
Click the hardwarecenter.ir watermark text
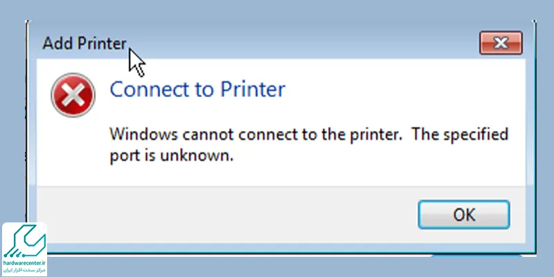(x=24, y=263)
